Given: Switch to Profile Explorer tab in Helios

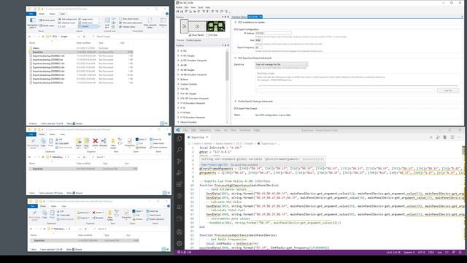Looking at the screenshot, I should (x=193, y=40).
